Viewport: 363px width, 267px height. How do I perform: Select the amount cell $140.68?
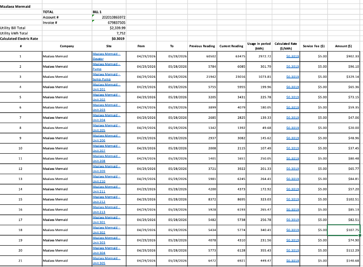click(x=344, y=261)
